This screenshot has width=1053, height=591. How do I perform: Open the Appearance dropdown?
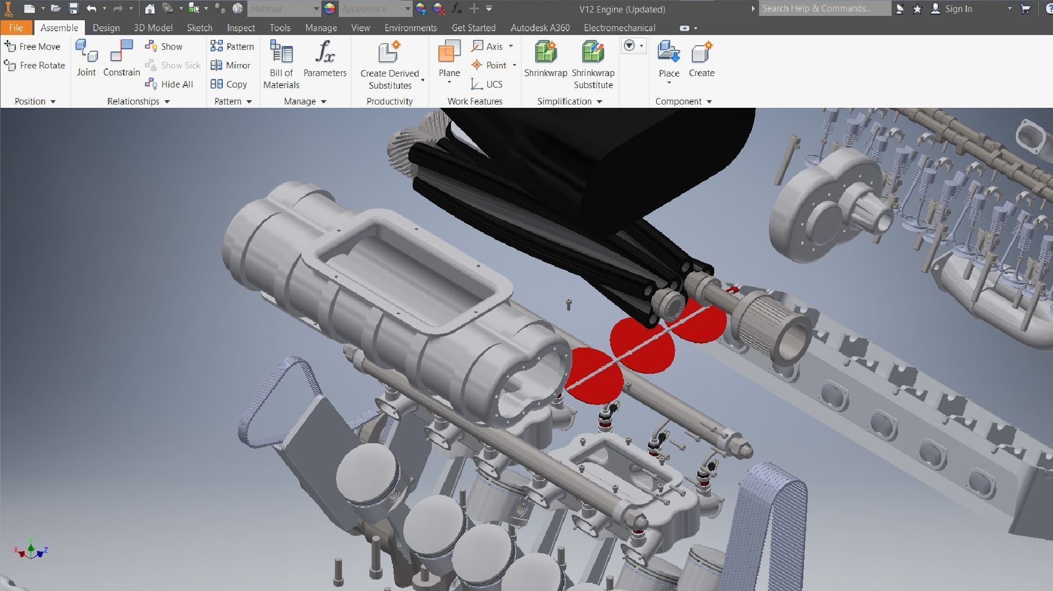(x=375, y=9)
